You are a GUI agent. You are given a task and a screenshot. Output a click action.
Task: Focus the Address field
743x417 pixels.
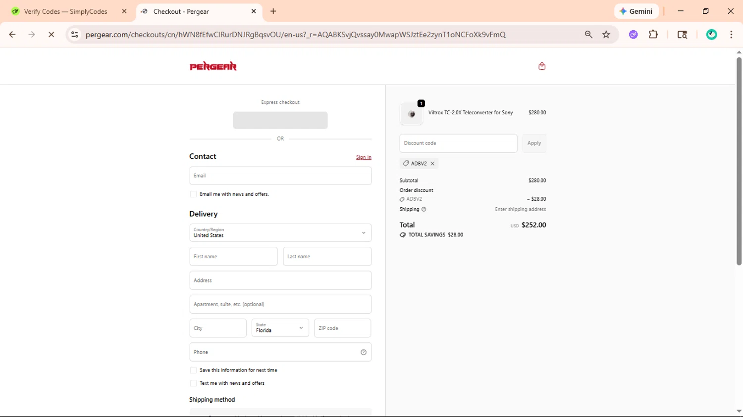280,280
